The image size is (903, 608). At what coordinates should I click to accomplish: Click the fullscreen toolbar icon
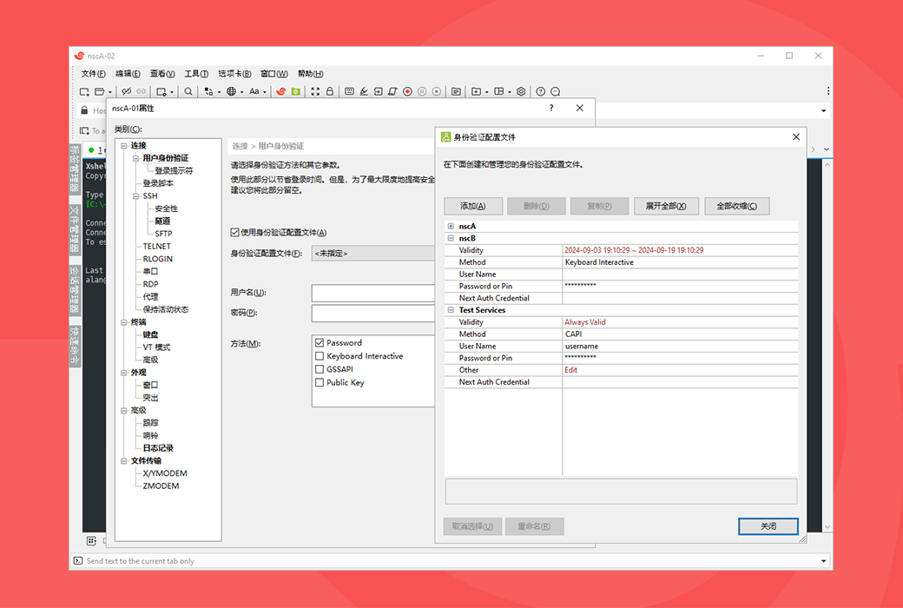coord(315,91)
